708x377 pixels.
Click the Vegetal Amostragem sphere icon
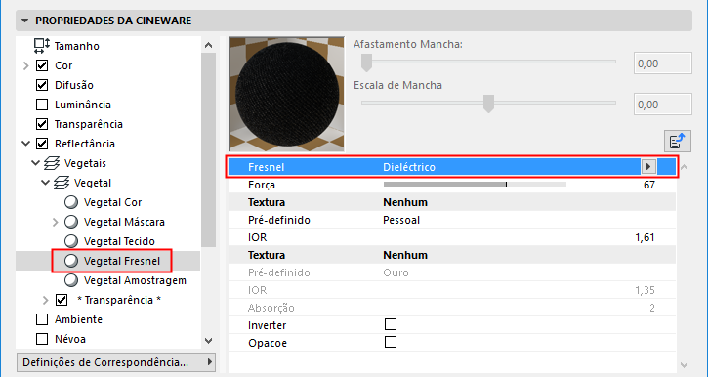click(71, 280)
